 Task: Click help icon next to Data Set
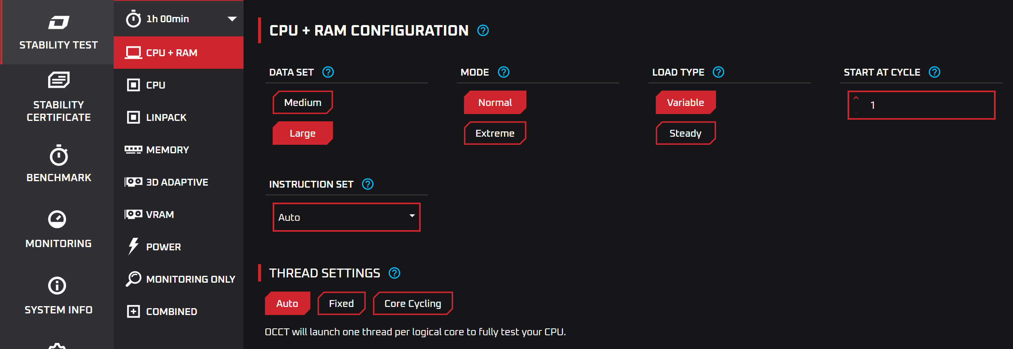(328, 72)
